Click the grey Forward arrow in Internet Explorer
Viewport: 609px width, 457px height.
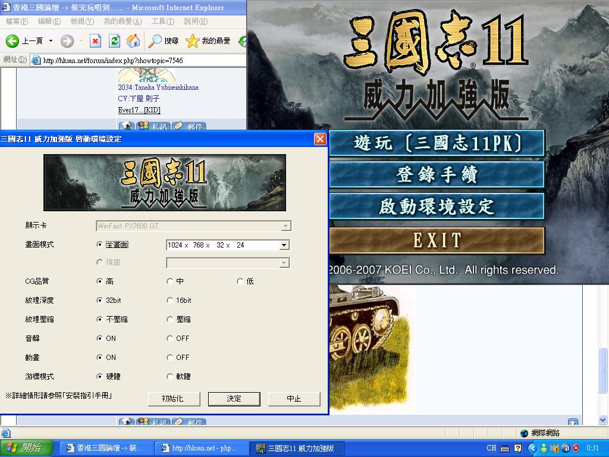pyautogui.click(x=67, y=41)
